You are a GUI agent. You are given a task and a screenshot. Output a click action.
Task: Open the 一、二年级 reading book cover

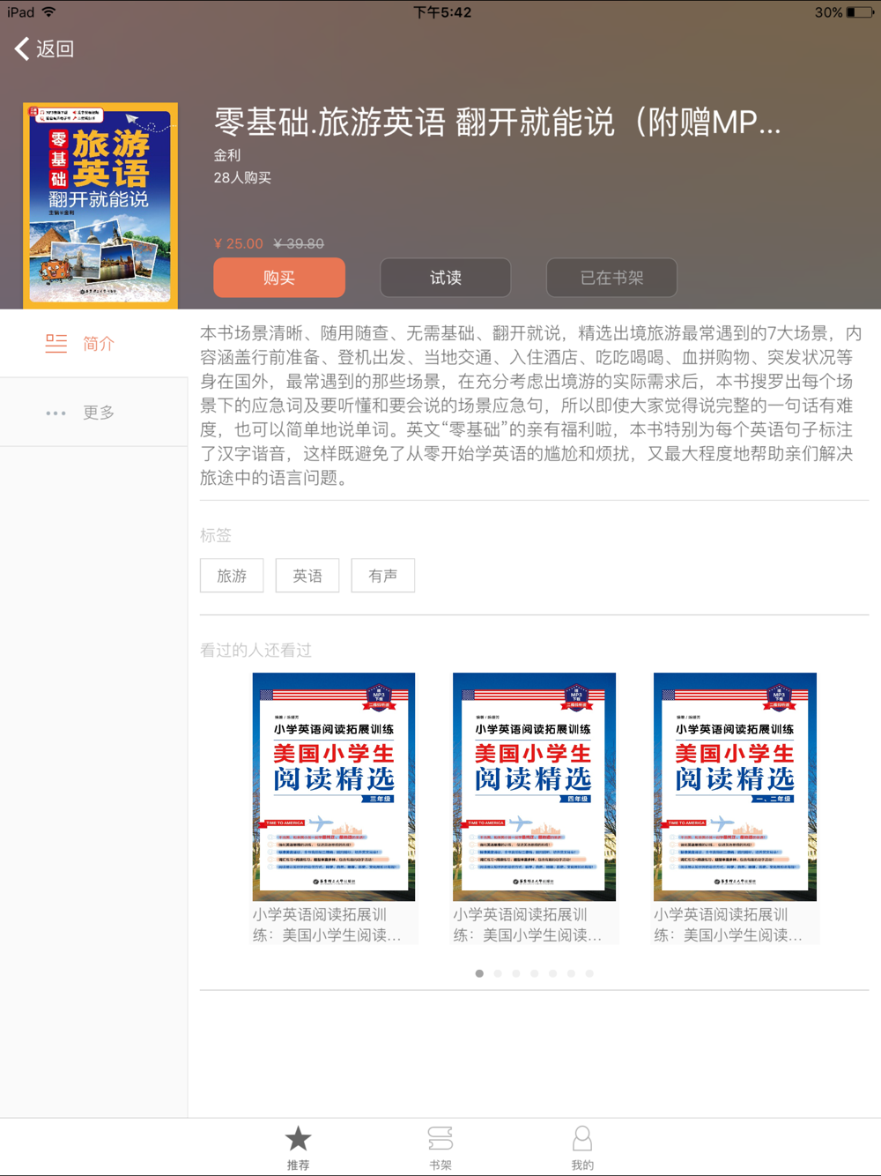(x=735, y=786)
